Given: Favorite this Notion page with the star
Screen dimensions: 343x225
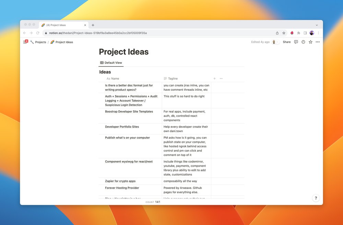Looking at the screenshot, I should click(x=310, y=42).
